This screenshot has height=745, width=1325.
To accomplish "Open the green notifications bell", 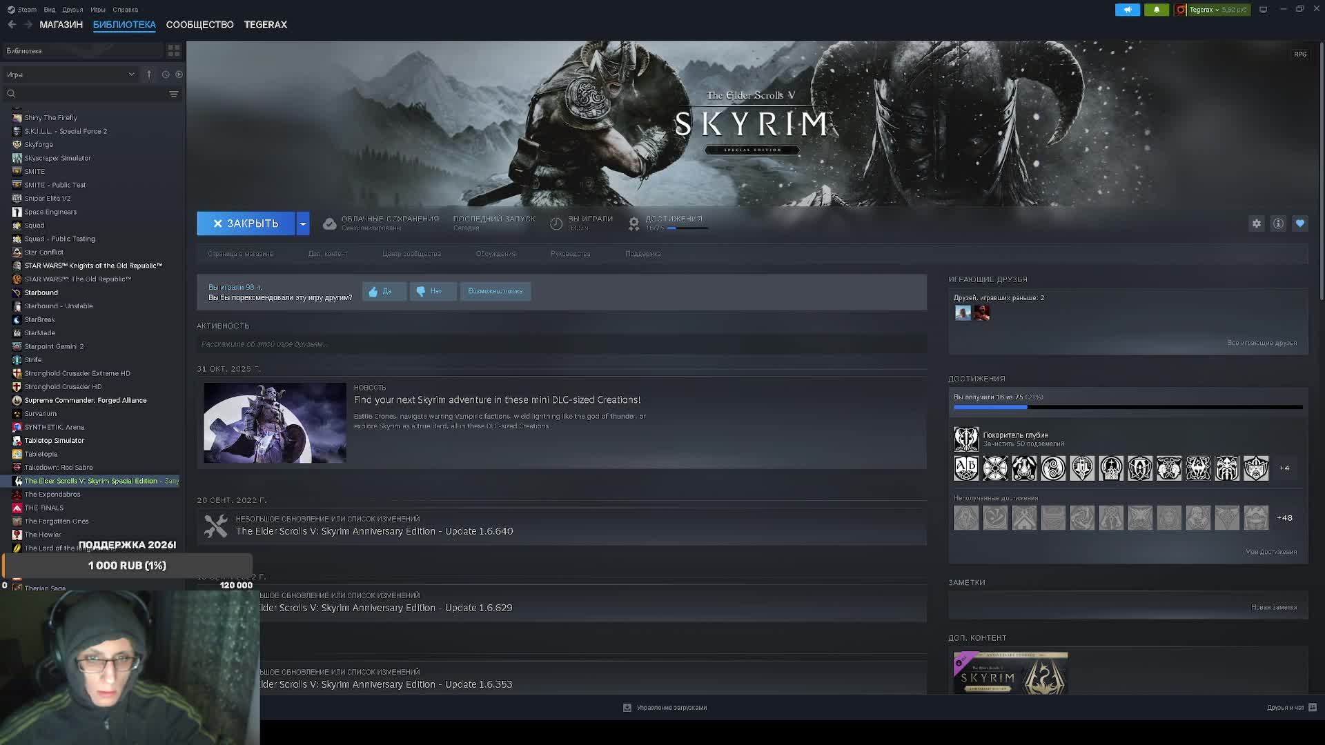I will (1157, 10).
